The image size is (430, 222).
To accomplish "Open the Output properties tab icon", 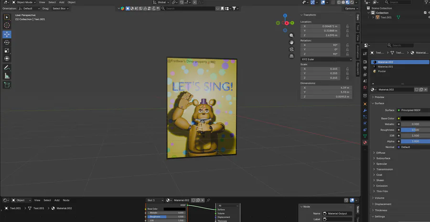I will click(365, 68).
